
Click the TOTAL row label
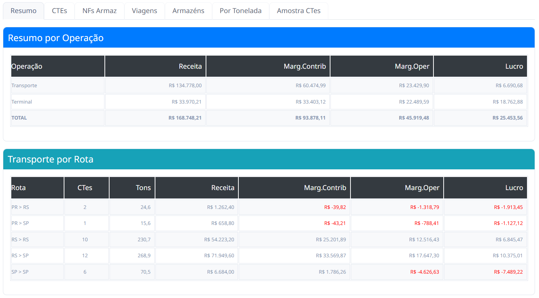(19, 118)
